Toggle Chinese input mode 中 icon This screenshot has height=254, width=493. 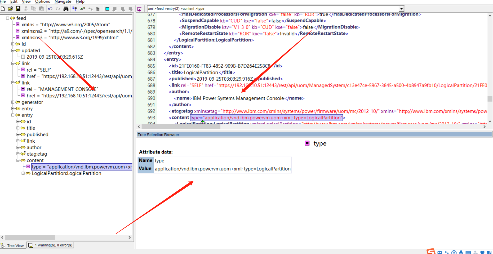440,252
